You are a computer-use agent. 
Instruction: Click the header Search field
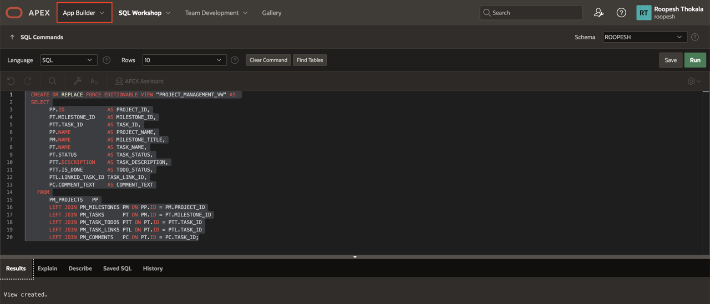[x=531, y=13]
